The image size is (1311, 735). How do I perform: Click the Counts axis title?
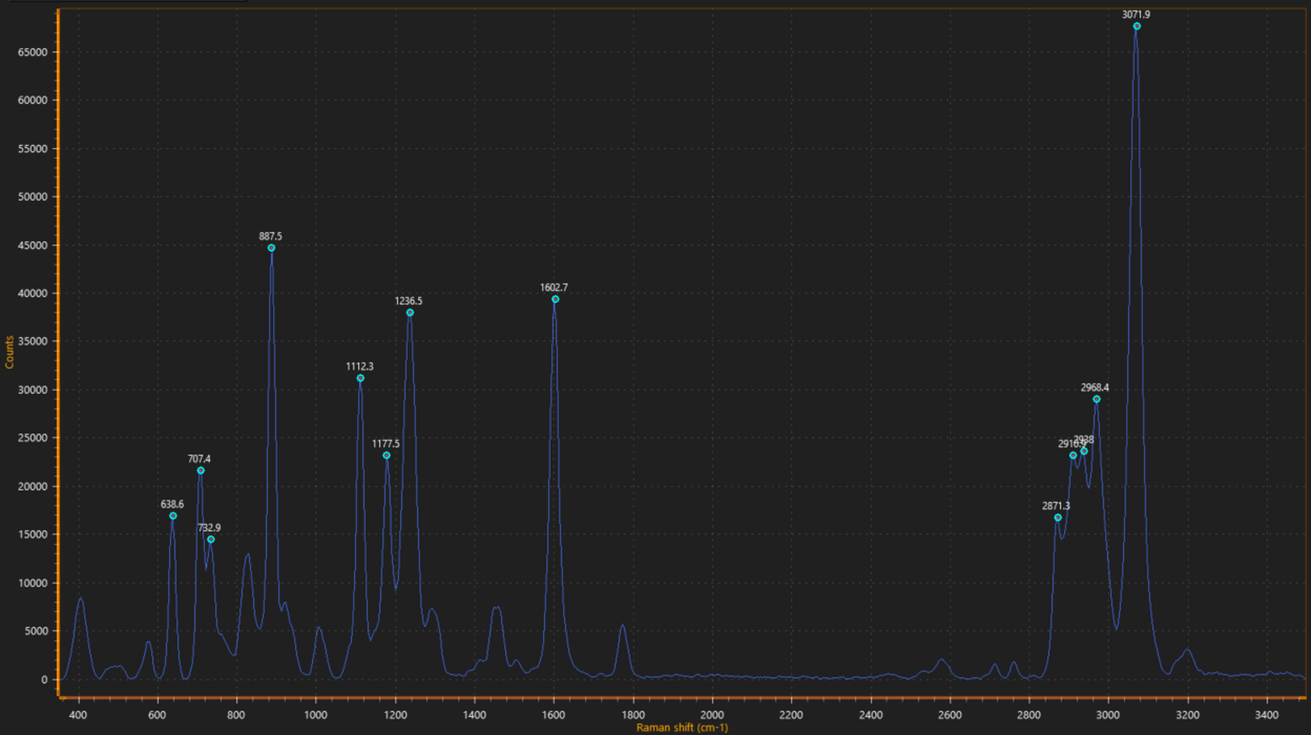point(9,352)
